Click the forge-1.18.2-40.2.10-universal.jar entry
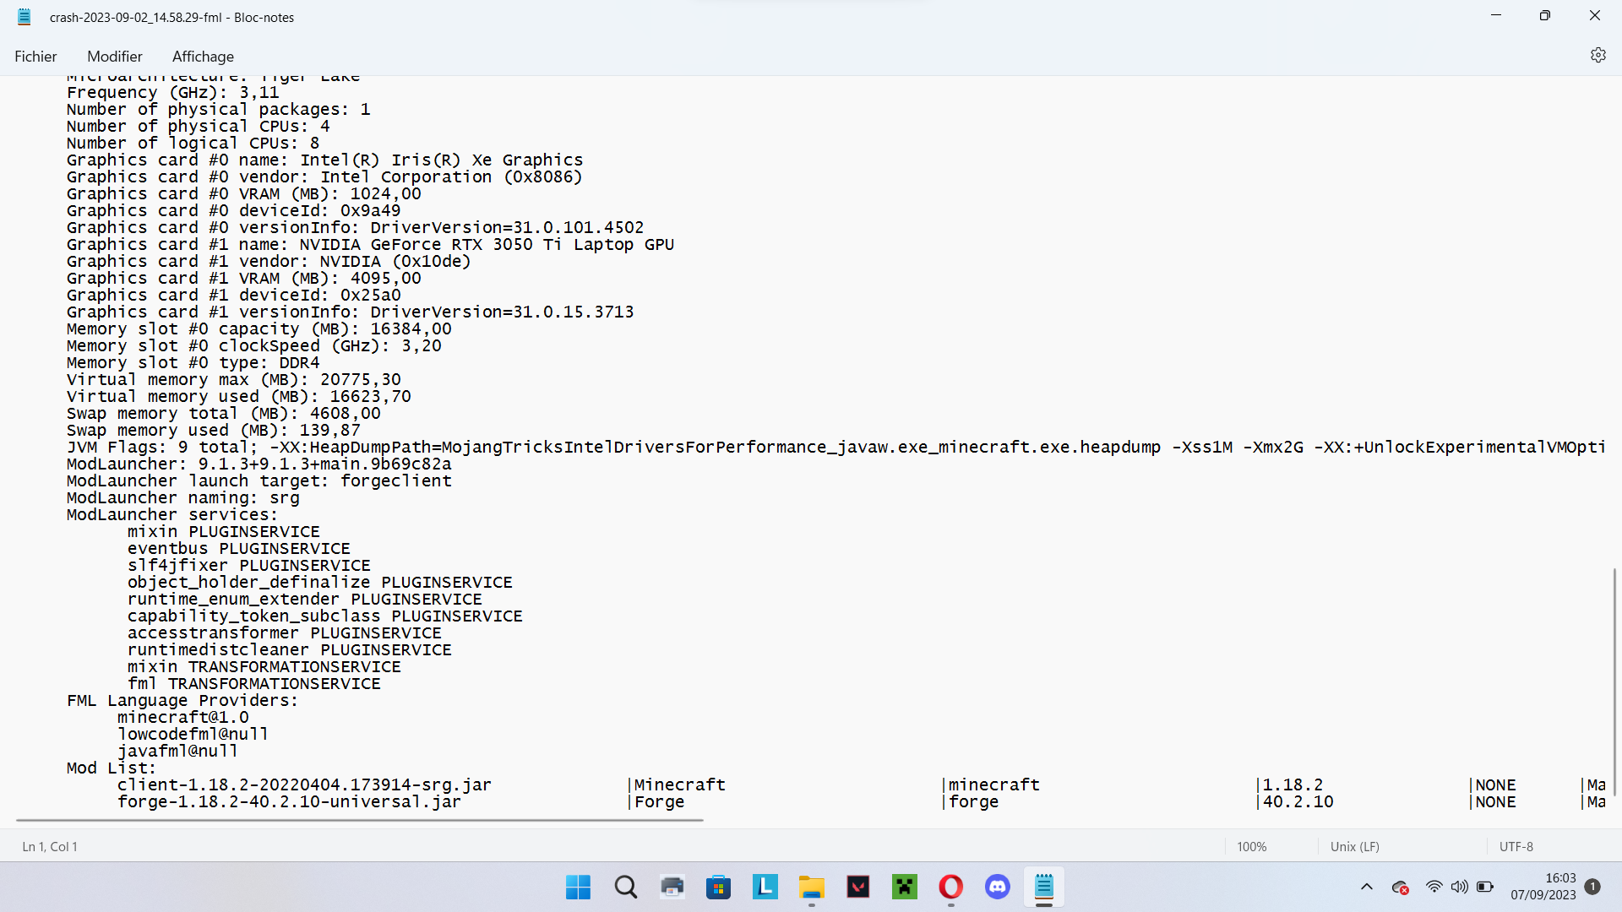This screenshot has height=912, width=1622. pyautogui.click(x=290, y=802)
